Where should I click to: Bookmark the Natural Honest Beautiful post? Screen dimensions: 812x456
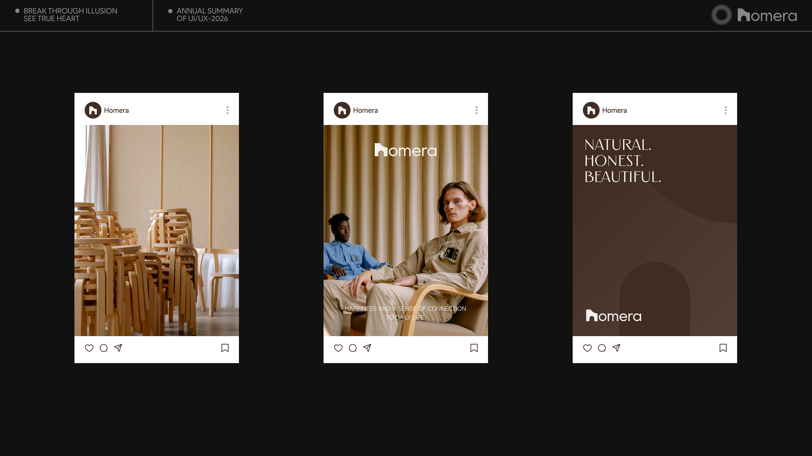[723, 348]
